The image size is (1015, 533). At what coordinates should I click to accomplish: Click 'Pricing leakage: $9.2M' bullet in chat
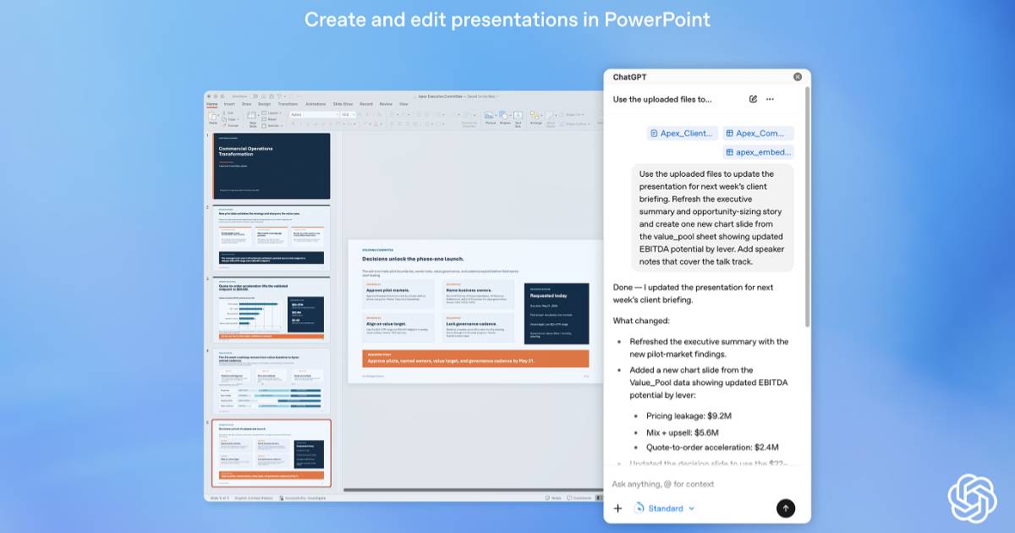coord(689,415)
